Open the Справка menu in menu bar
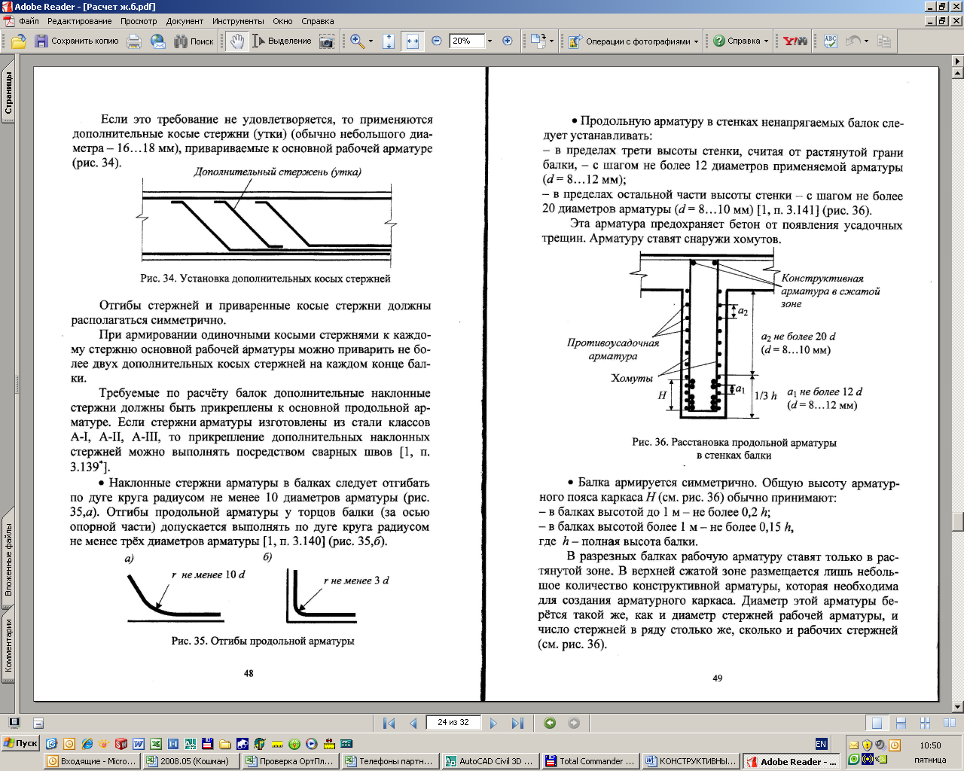The image size is (964, 771). point(317,21)
